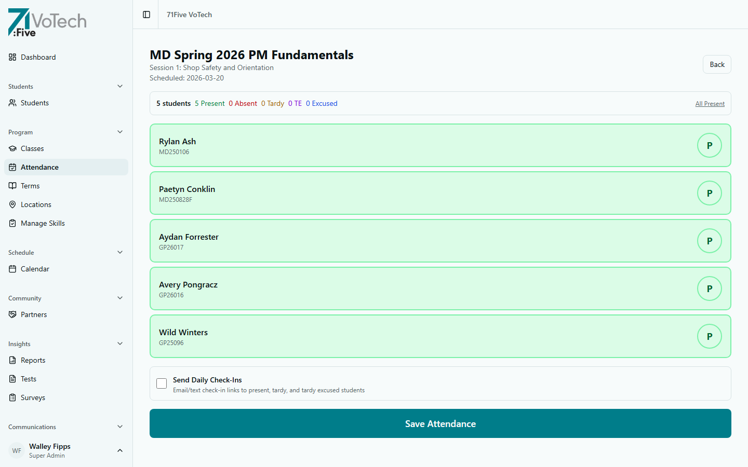Go to the Terms menu item
The width and height of the screenshot is (748, 467).
[x=30, y=186]
